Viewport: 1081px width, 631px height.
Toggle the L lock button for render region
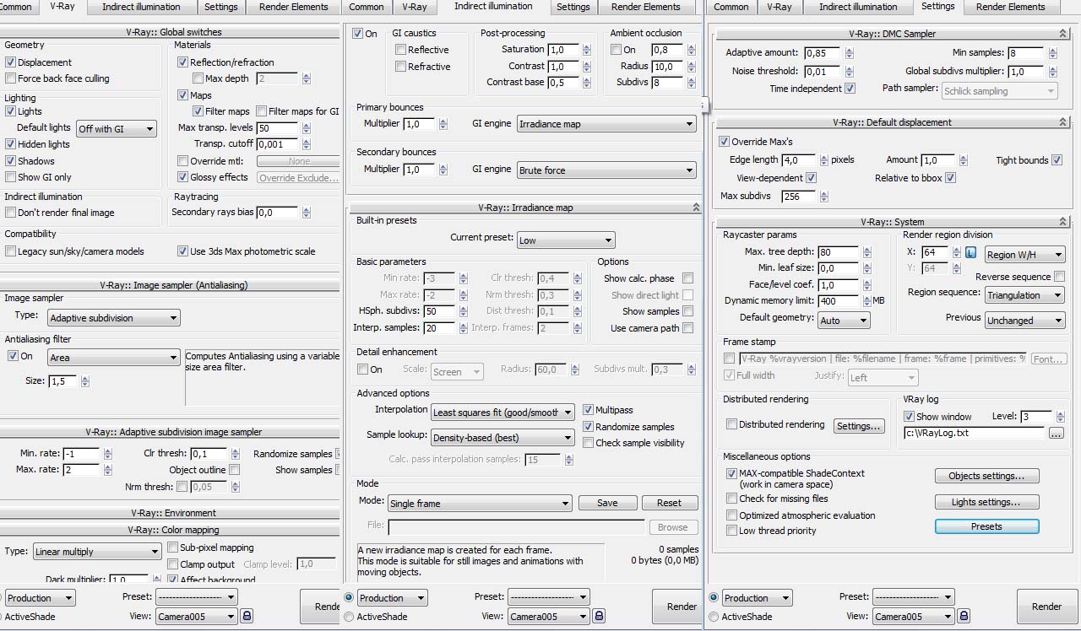tap(971, 253)
